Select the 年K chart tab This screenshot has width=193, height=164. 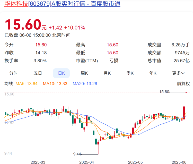pos(153,73)
